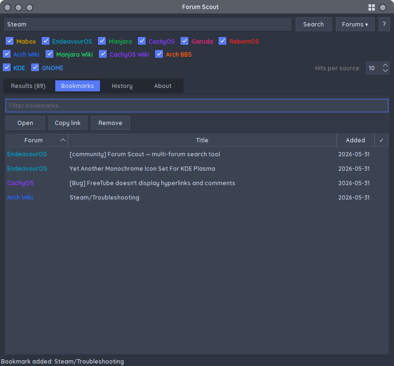Disable the CachyOS source checkbox
This screenshot has width=394, height=366.
[x=142, y=41]
